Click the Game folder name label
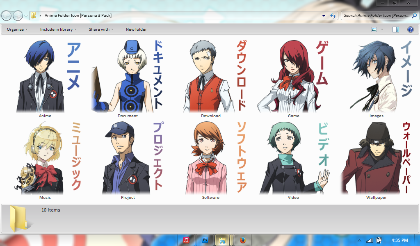This screenshot has height=246, width=420. click(x=294, y=116)
